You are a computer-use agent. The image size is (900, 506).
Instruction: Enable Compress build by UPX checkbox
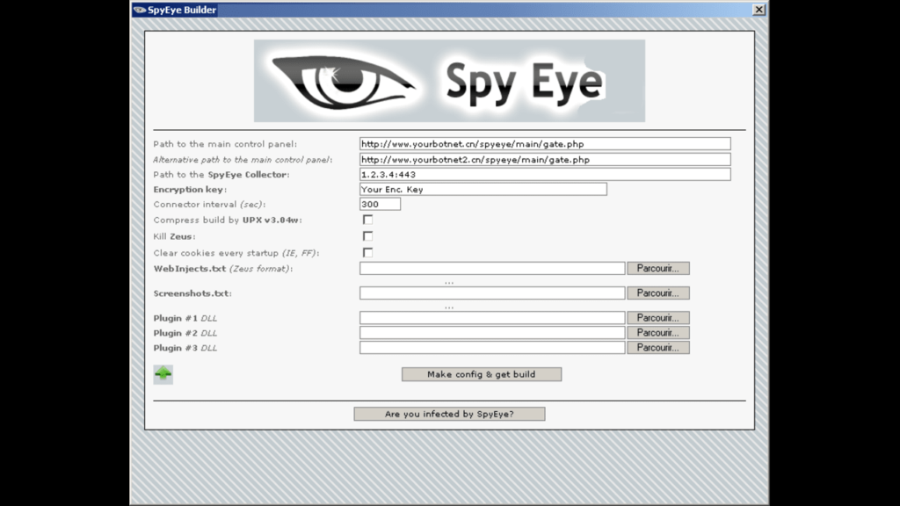tap(368, 220)
